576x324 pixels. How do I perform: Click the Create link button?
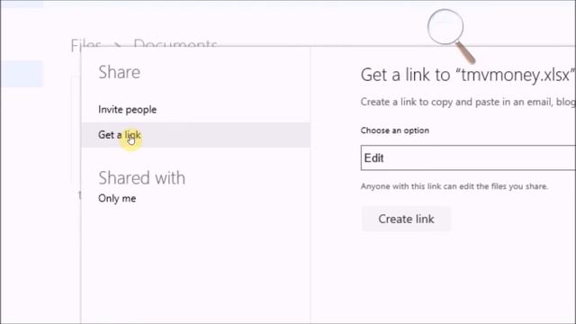coord(406,219)
